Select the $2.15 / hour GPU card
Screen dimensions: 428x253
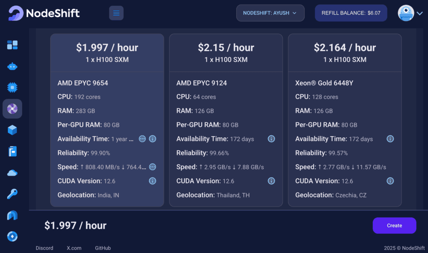[226, 120]
